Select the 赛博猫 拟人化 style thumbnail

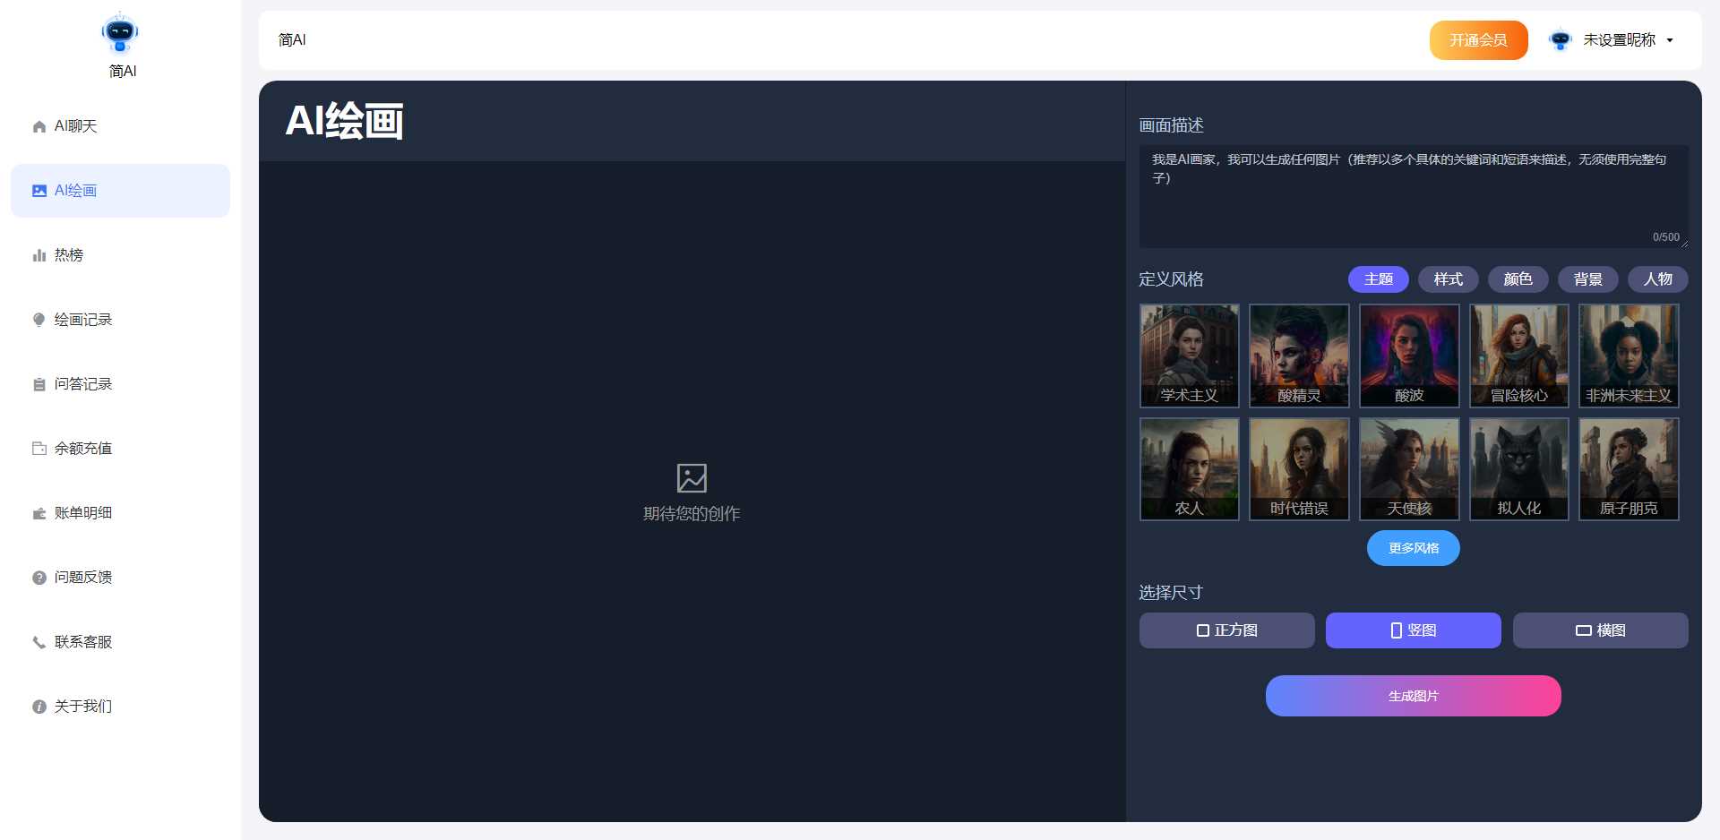pyautogui.click(x=1518, y=468)
